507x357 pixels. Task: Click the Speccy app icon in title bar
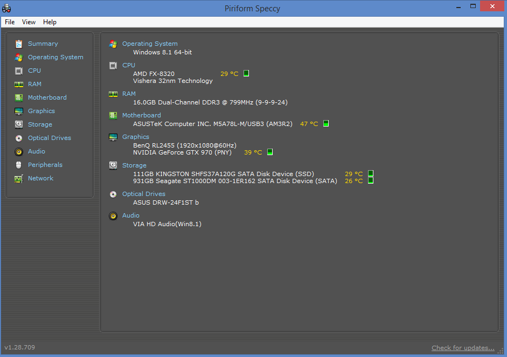click(6, 9)
